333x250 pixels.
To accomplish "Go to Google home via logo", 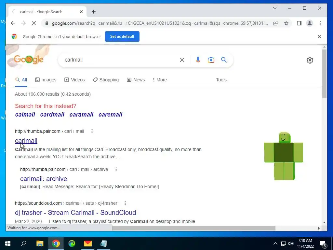I will coord(29,60).
